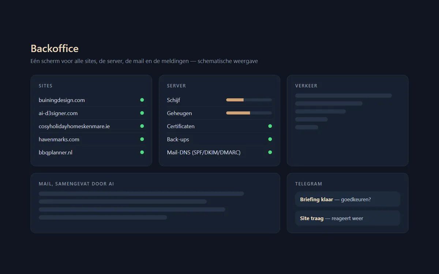Open the 'Briefing klaar' Telegram message

coord(348,199)
